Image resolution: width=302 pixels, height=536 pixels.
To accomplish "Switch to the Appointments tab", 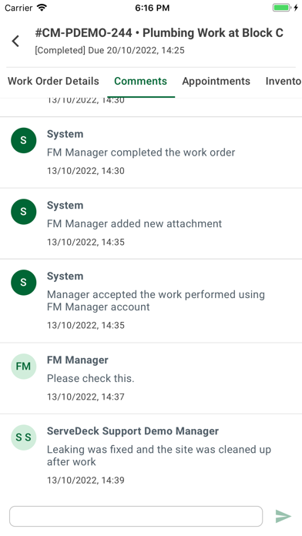I will point(216,81).
